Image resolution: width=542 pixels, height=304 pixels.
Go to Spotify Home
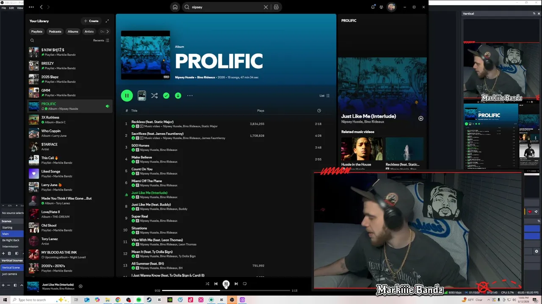pos(175,7)
